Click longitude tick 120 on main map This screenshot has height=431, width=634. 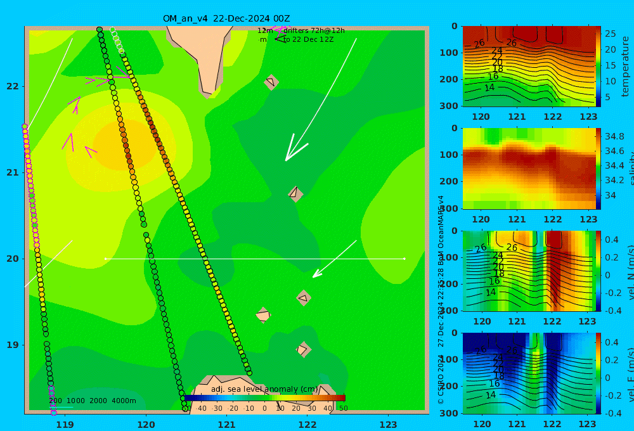tap(146, 425)
